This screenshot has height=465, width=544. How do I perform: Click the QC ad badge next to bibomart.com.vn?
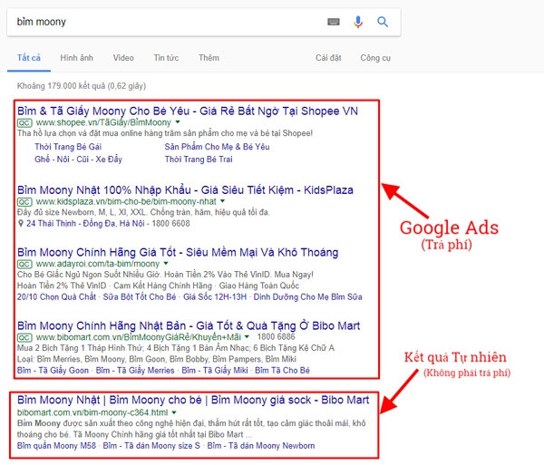click(x=24, y=337)
